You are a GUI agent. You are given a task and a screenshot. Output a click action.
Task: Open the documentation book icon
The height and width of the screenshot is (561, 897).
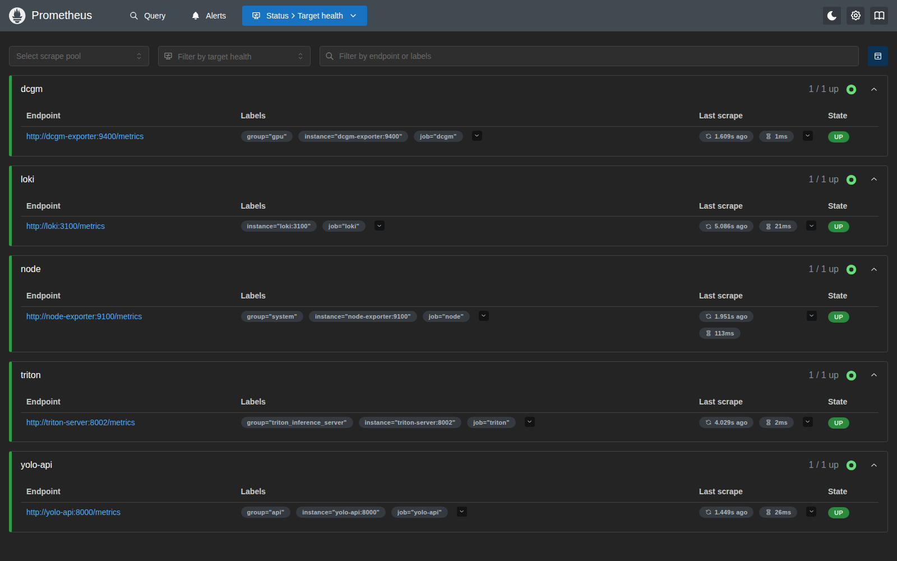pyautogui.click(x=879, y=16)
